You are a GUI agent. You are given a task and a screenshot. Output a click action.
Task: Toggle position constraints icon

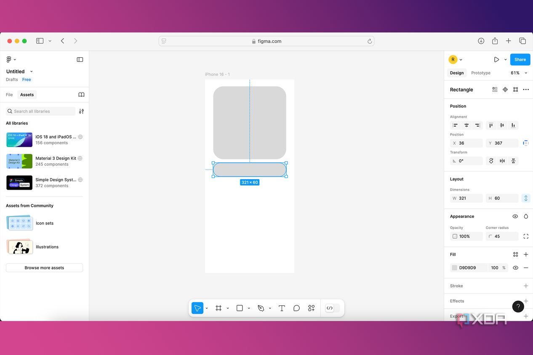[x=526, y=143]
